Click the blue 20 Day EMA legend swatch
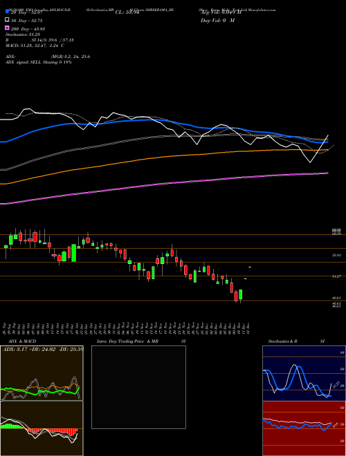Image resolution: width=346 pixels, height=456 pixels. (7, 12)
